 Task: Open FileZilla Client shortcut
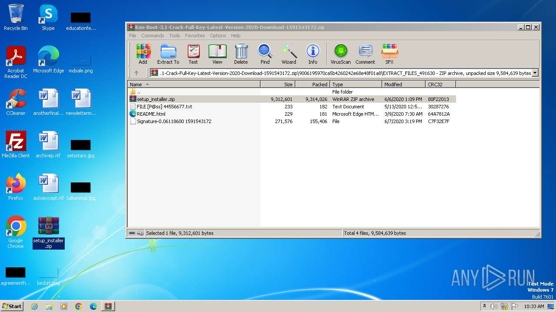[x=16, y=145]
